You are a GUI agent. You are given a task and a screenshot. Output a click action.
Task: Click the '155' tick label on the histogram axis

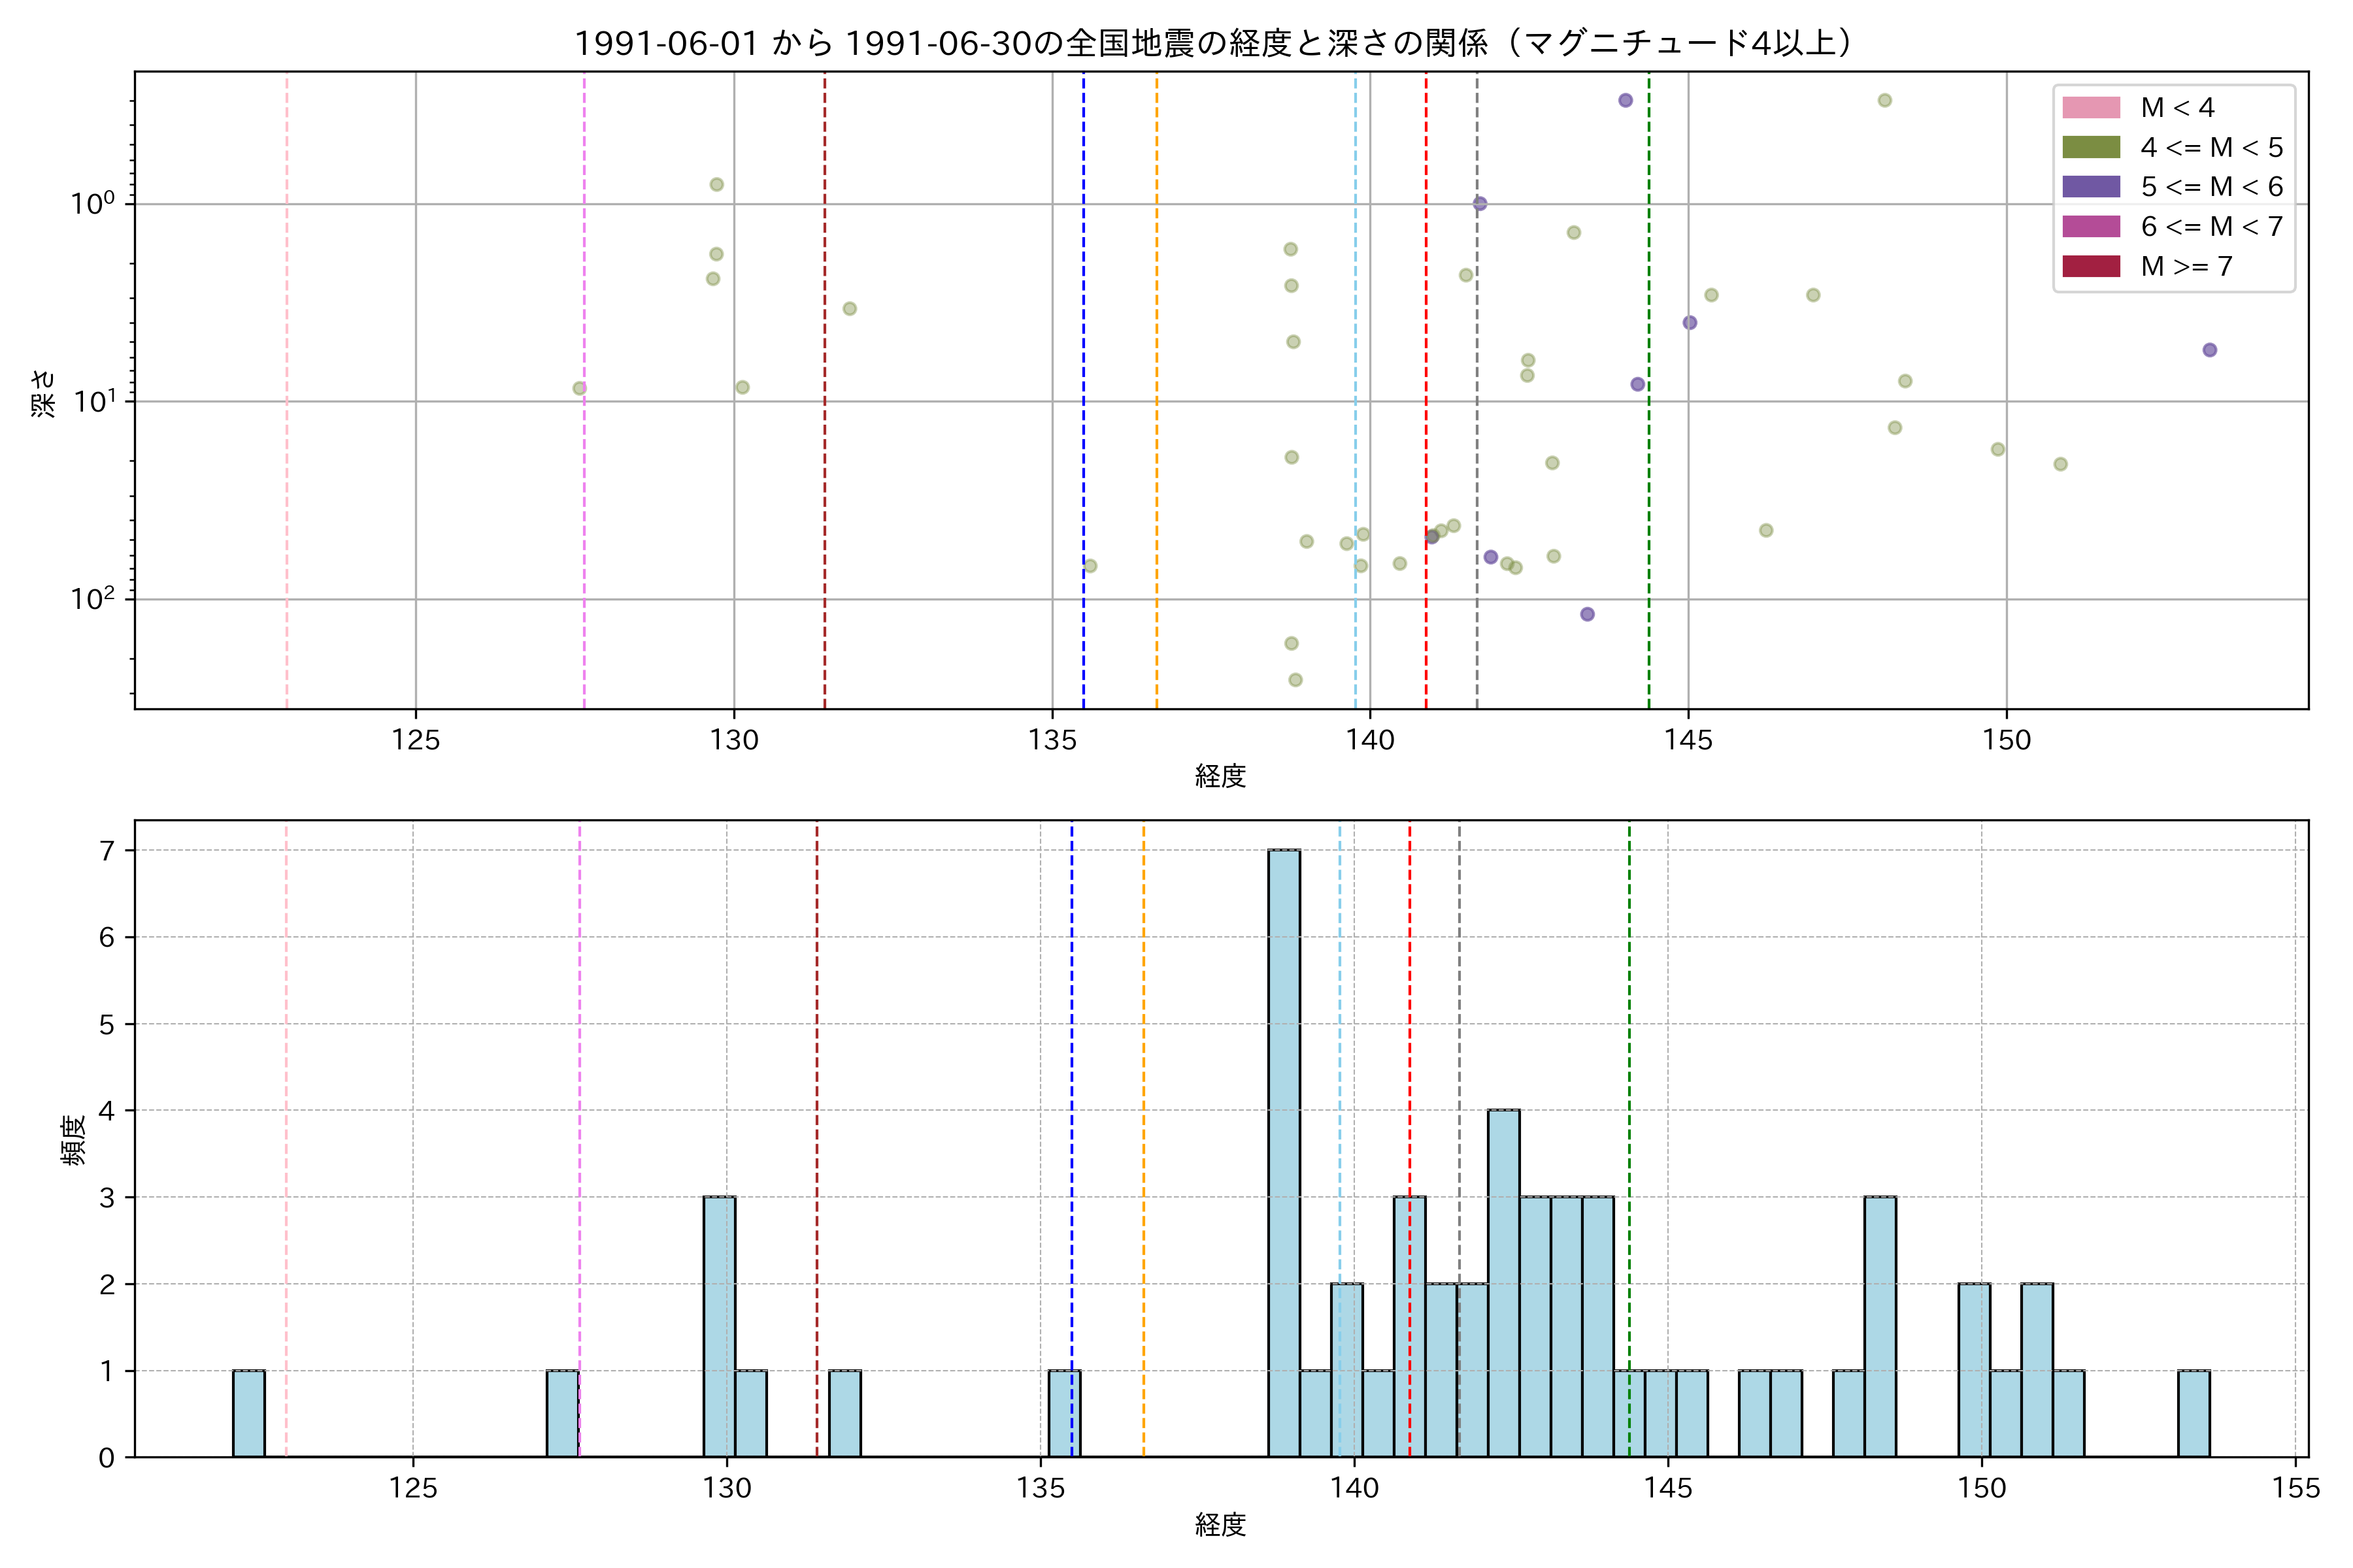point(2296,1488)
